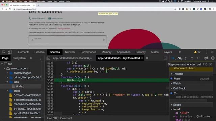Open the Layers tab
The width and height of the screenshot is (216, 121).
click(168, 52)
